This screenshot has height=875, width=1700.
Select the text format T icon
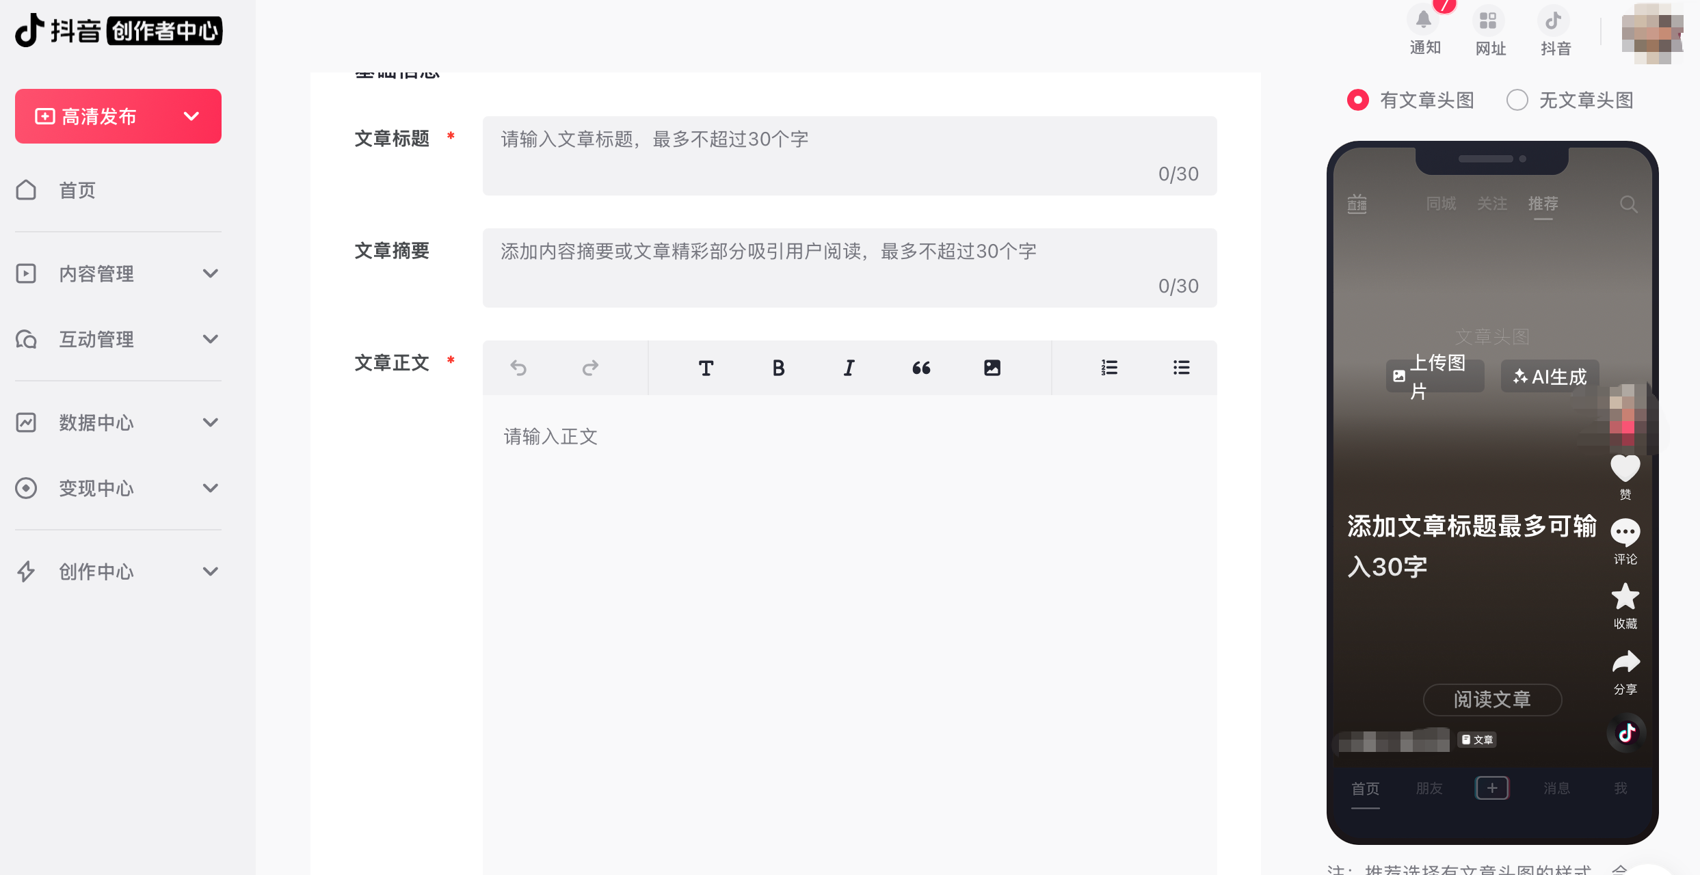click(706, 367)
